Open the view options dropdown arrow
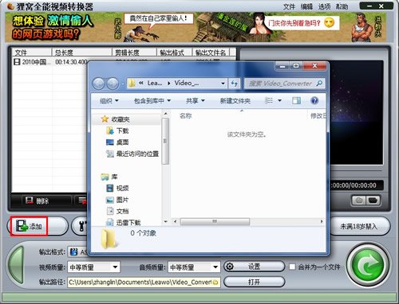Screen dimensions: 399x304 click(279, 100)
